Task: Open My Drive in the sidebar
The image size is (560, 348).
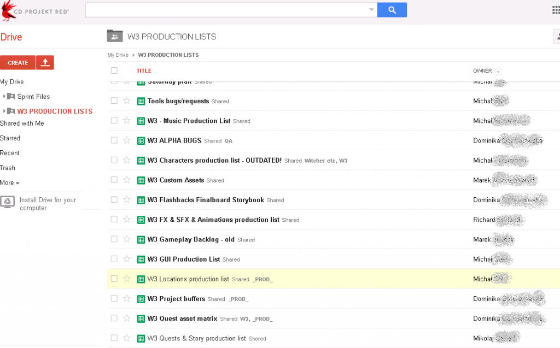Action: tap(12, 82)
